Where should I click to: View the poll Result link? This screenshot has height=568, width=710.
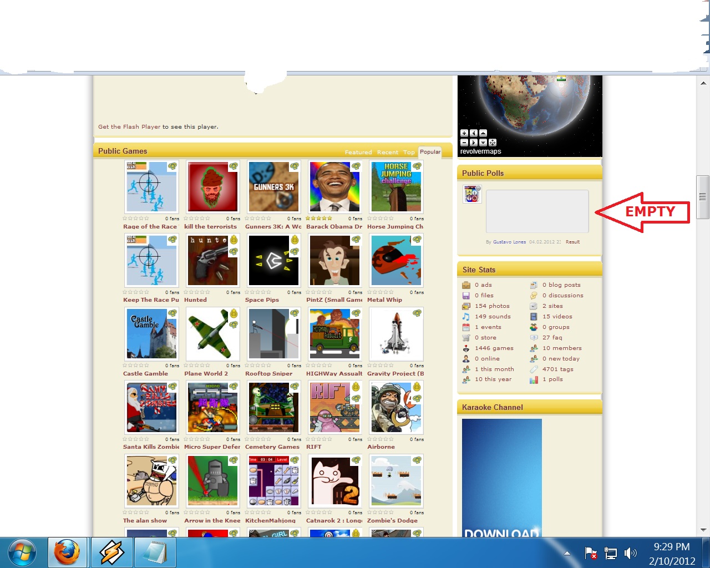click(x=572, y=242)
